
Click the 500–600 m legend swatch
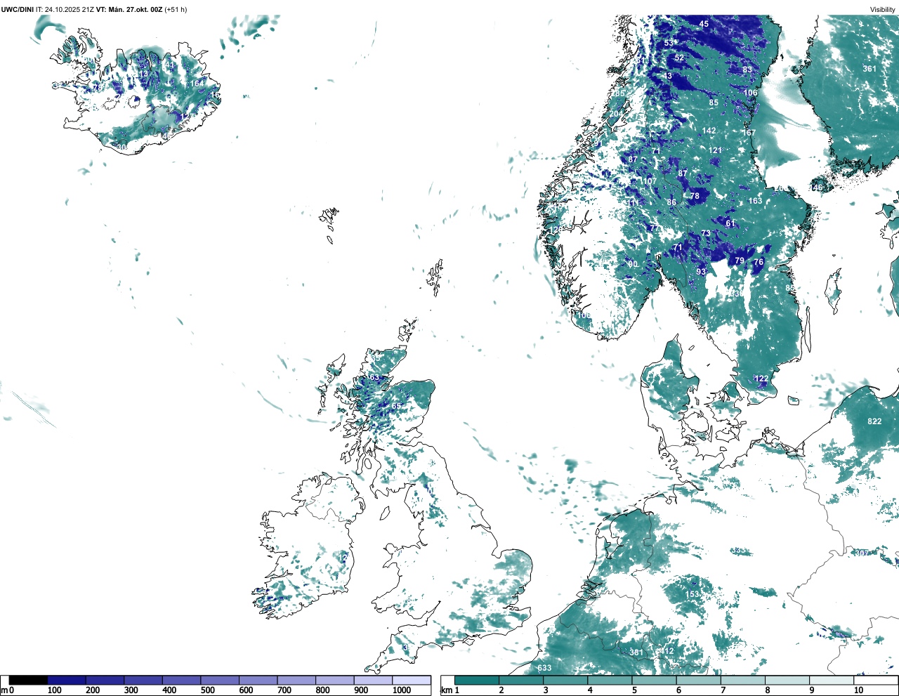[x=220, y=680]
